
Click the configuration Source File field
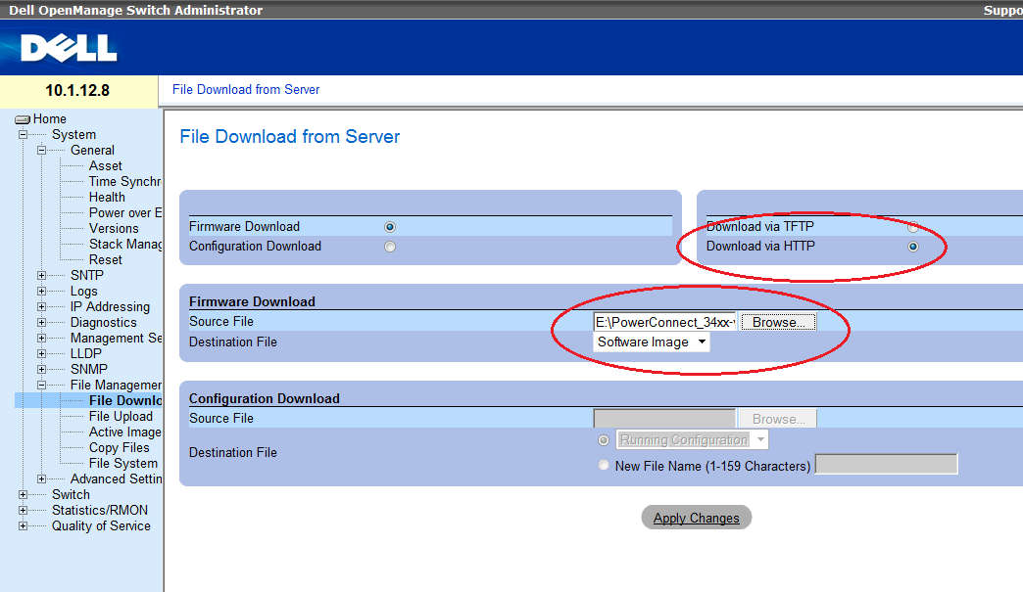pyautogui.click(x=664, y=419)
